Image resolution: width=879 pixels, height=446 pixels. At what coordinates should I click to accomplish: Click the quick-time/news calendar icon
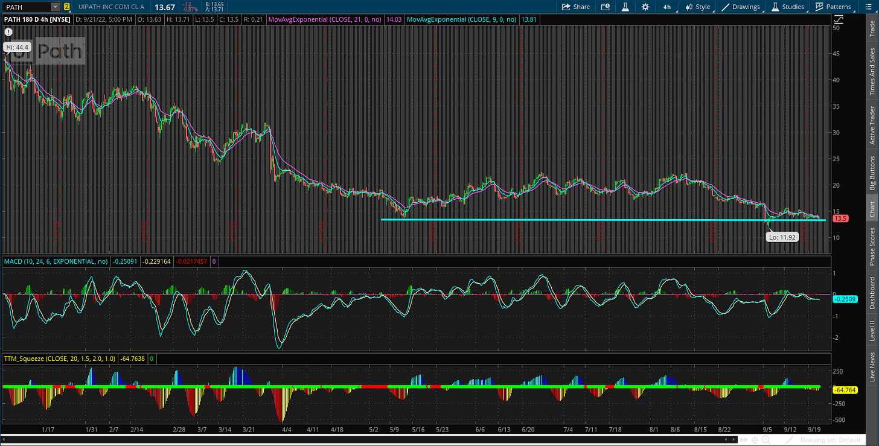pyautogui.click(x=606, y=7)
